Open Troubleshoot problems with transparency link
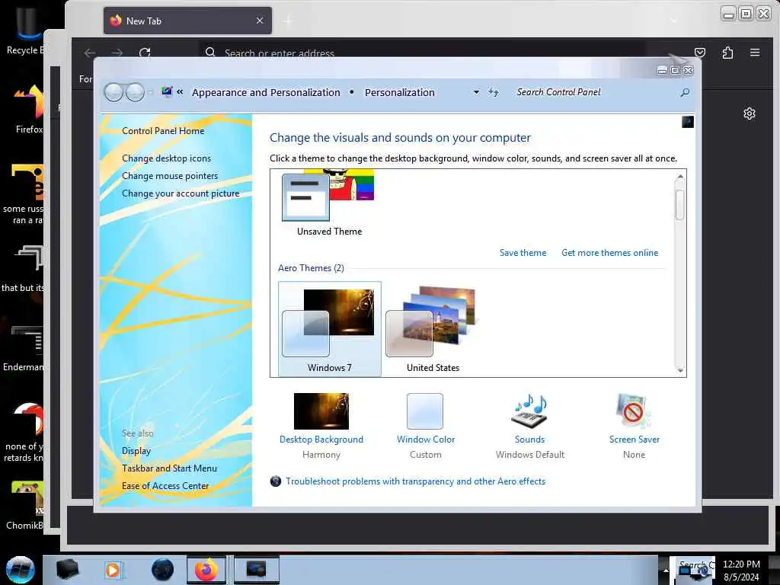 click(415, 481)
